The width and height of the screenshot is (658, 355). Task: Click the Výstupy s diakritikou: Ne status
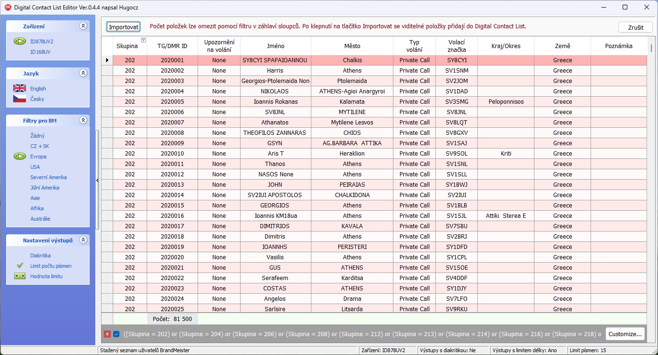point(452,350)
